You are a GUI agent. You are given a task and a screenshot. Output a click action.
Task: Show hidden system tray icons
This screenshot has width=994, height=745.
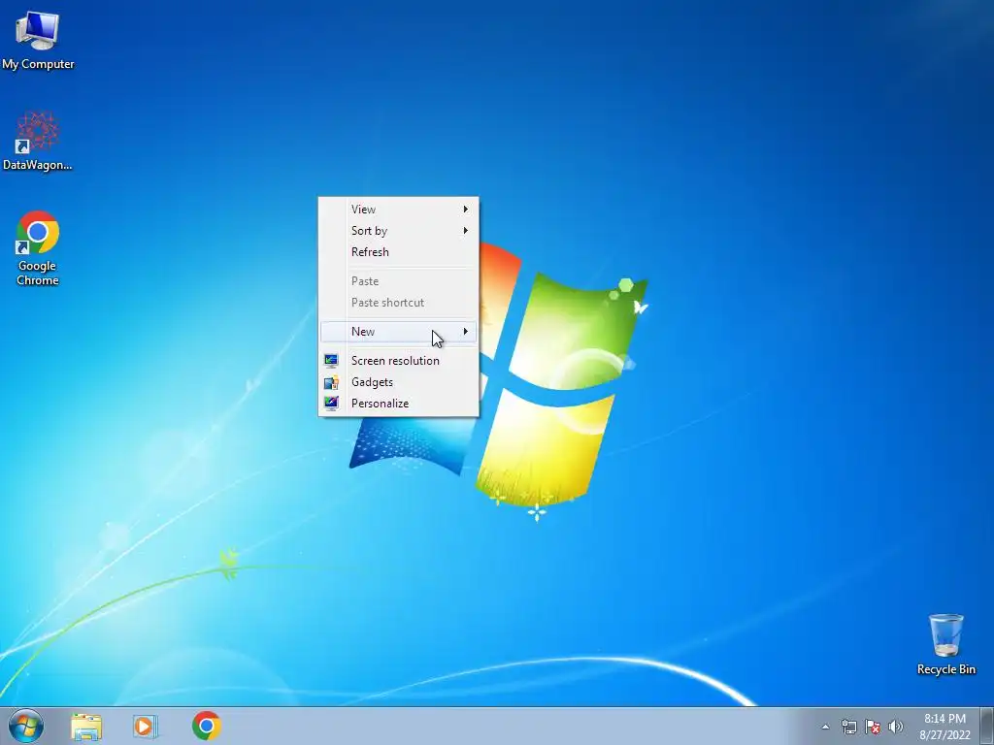[x=825, y=728]
